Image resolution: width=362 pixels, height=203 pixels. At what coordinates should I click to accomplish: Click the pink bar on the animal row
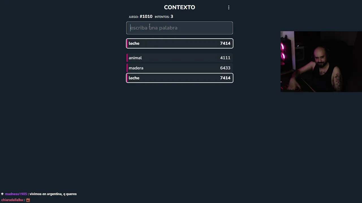point(127,58)
